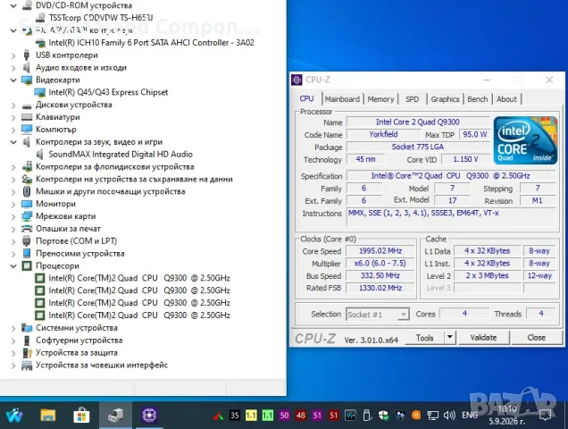
Task: Click the Монитори display icon
Action: point(27,204)
